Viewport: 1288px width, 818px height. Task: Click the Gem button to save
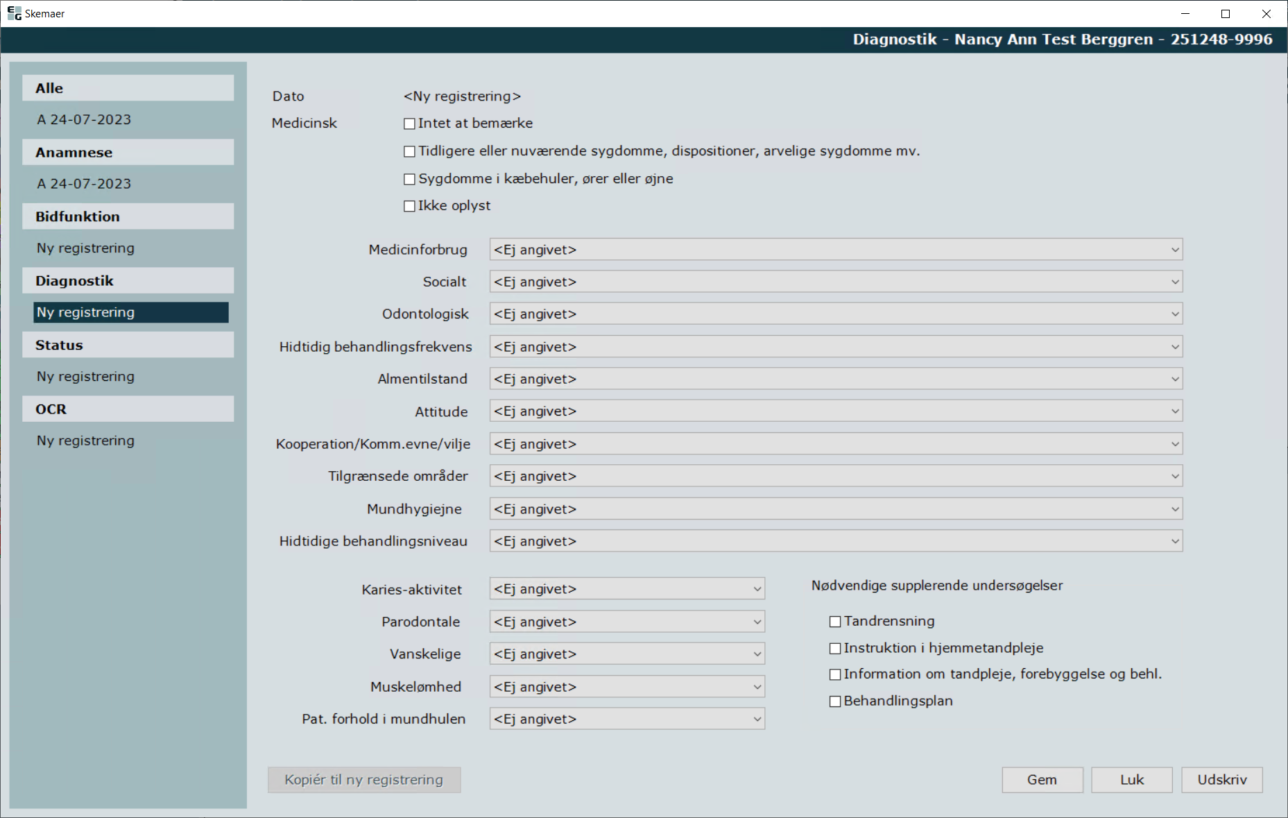click(x=1042, y=780)
